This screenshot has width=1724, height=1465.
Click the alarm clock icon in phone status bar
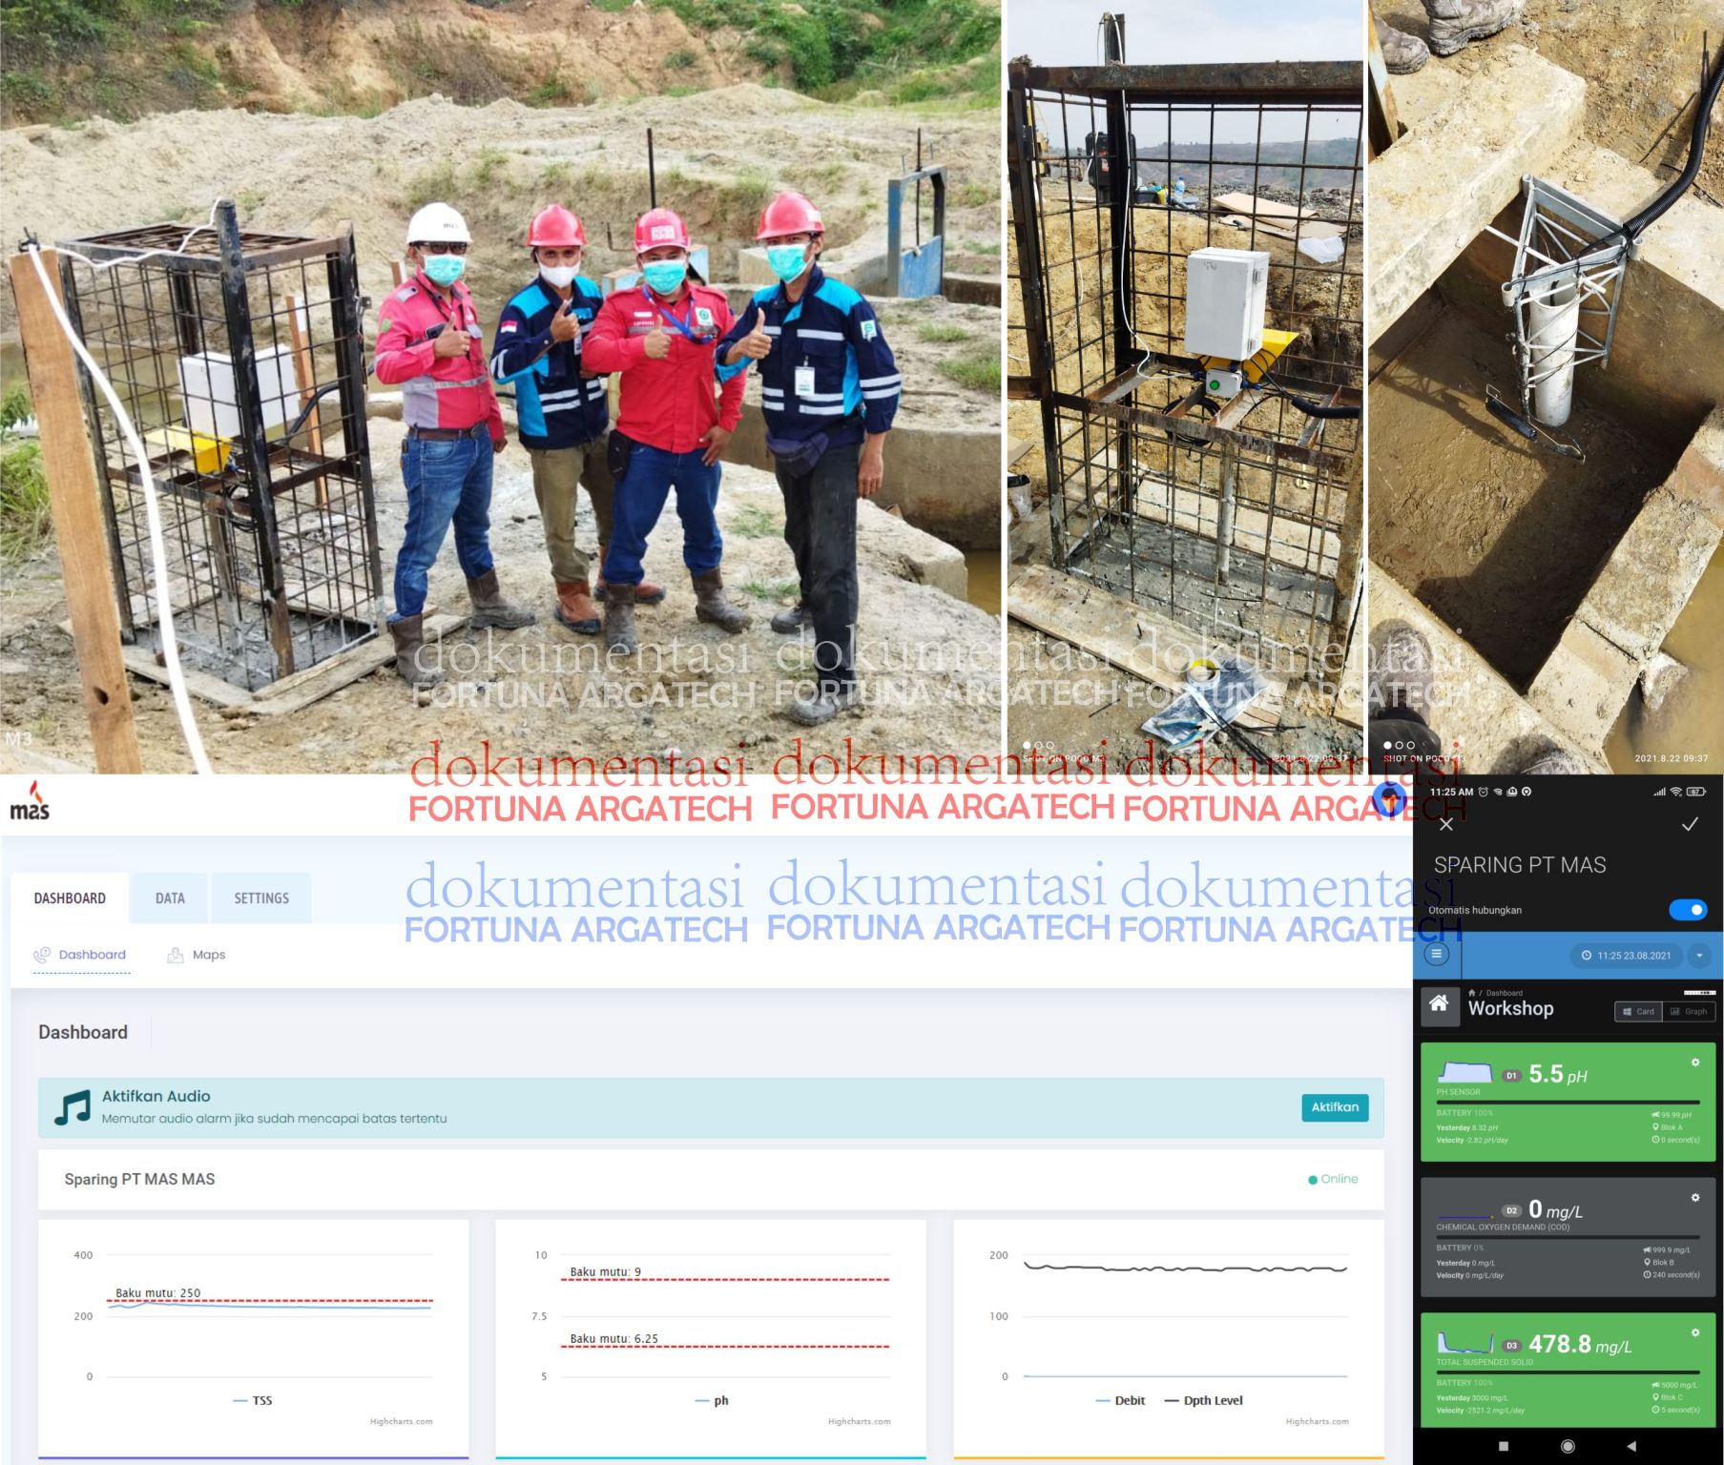coord(1483,792)
